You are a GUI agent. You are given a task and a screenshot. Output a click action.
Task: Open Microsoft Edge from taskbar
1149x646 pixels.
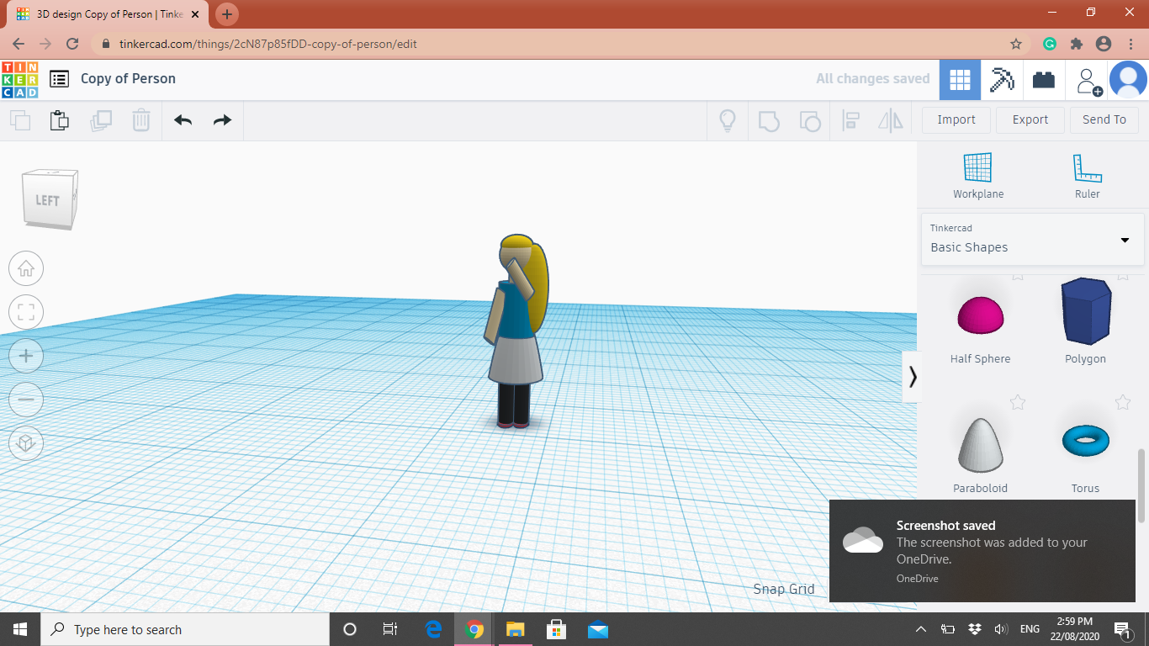click(x=433, y=629)
